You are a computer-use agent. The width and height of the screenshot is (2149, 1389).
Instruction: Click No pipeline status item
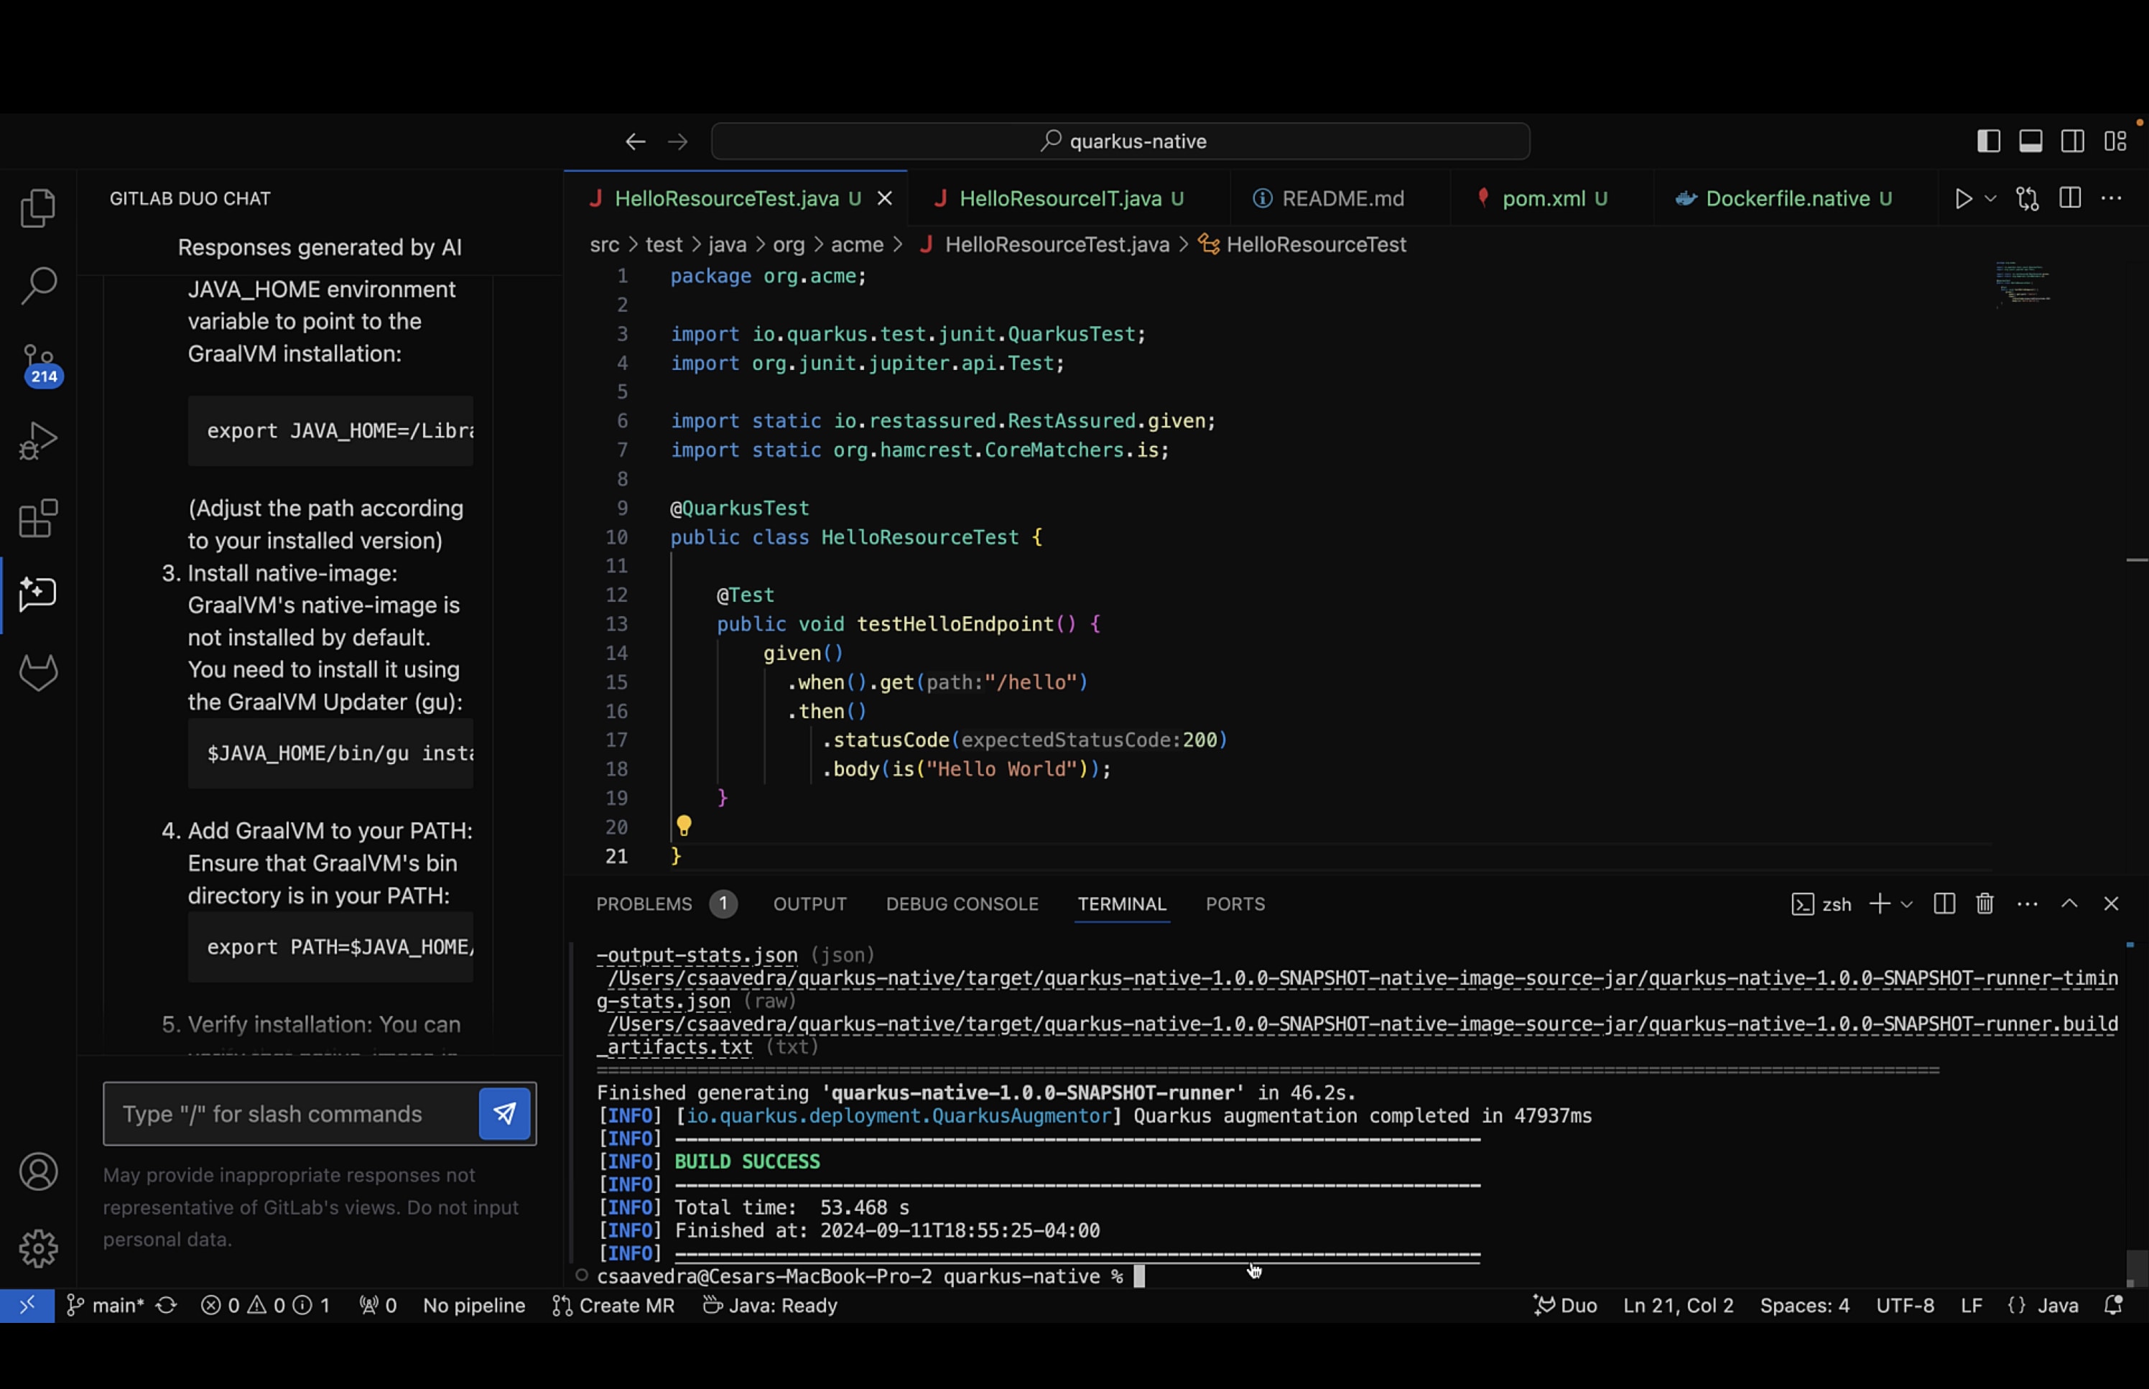coord(473,1305)
